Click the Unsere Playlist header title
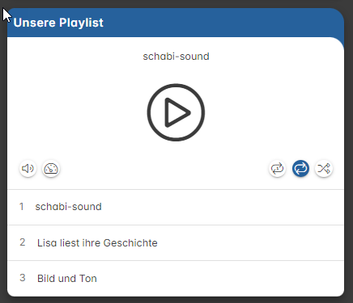Screen dimensions: 353x303 pyautogui.click(x=58, y=23)
